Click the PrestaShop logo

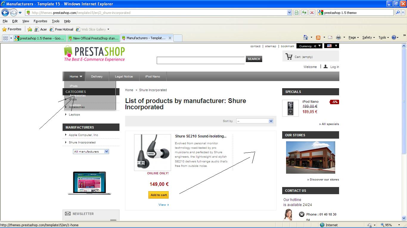coord(94,53)
